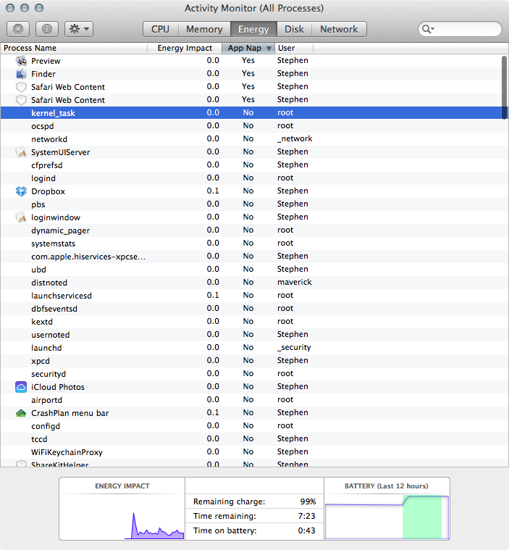This screenshot has width=509, height=550.
Task: Click the Battery last 12 hours graph
Action: coord(387,517)
